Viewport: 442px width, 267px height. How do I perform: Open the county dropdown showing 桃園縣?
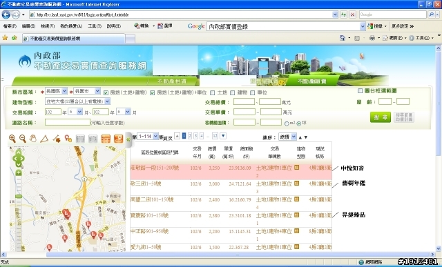tap(56, 91)
